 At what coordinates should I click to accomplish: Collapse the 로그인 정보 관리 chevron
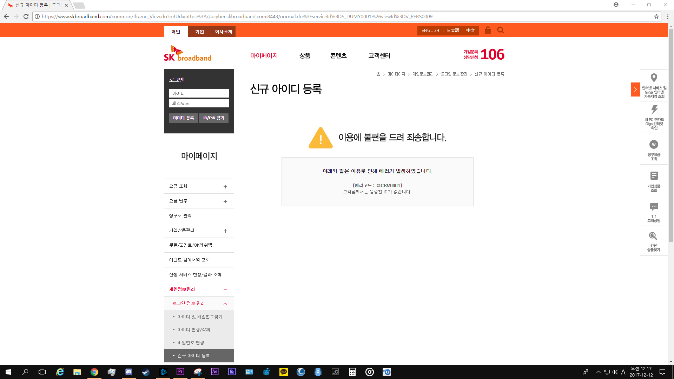point(225,304)
